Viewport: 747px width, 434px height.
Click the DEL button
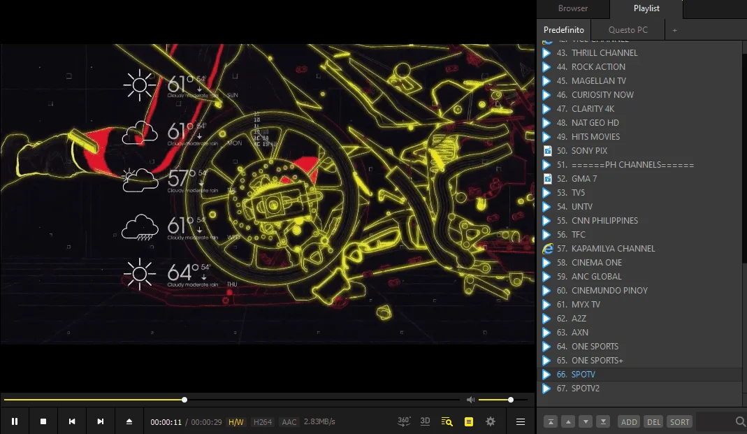click(653, 421)
